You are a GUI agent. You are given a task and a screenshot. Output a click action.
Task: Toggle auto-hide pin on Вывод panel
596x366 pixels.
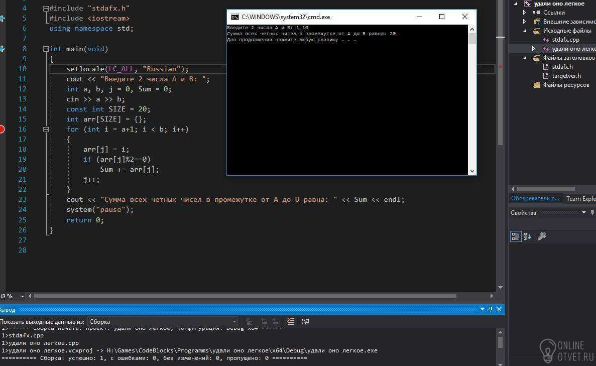[491, 309]
